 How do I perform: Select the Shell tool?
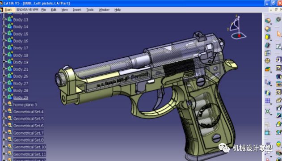268,45
